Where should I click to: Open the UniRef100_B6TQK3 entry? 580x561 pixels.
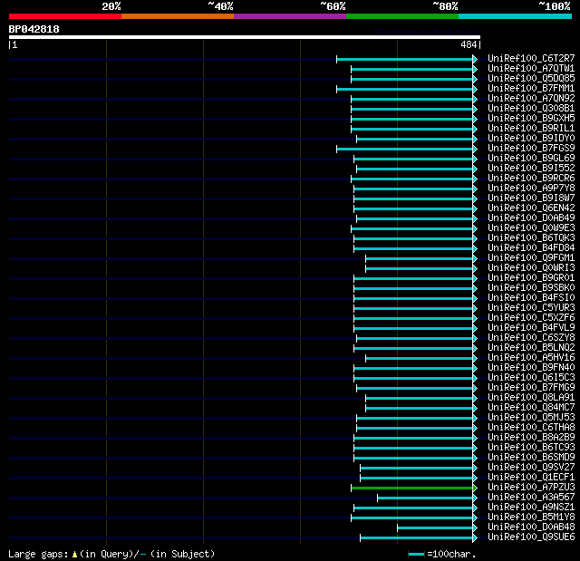[x=531, y=238]
